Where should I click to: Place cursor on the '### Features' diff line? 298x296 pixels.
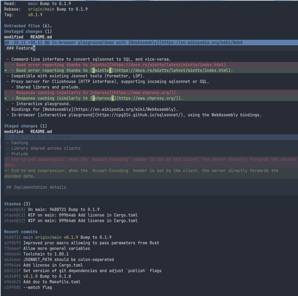click(x=151, y=48)
